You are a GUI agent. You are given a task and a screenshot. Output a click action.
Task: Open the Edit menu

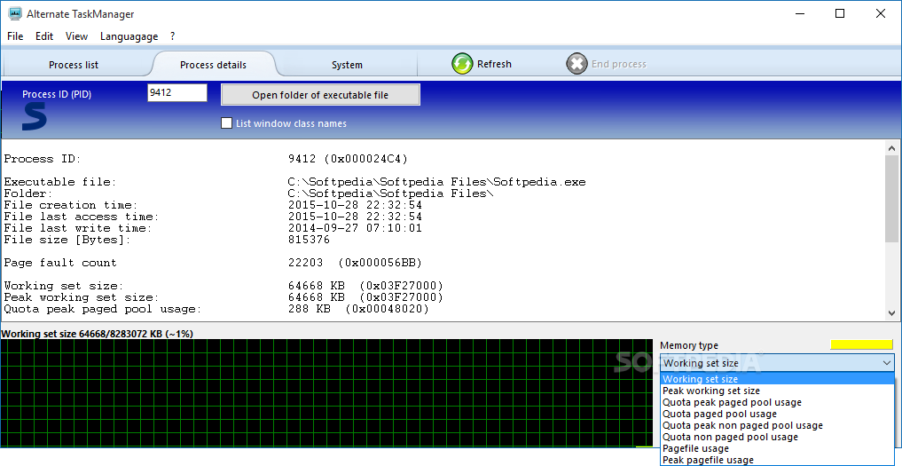(x=44, y=36)
